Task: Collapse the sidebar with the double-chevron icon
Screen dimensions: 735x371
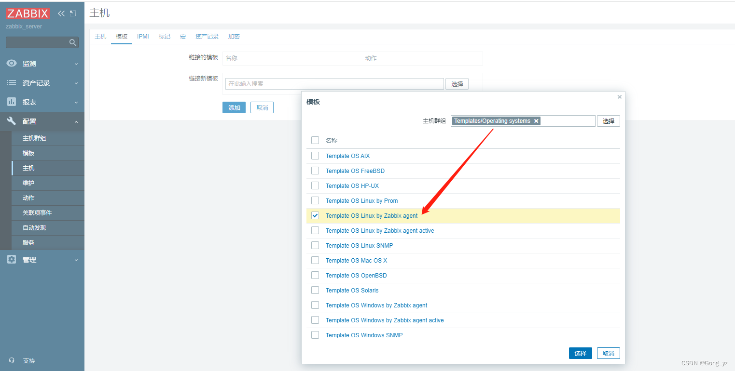Action: tap(61, 13)
